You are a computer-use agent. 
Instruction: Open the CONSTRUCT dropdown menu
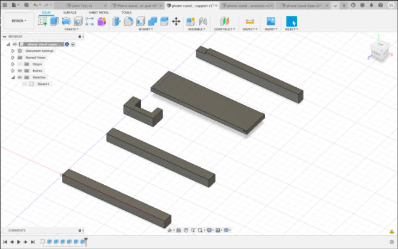225,29
